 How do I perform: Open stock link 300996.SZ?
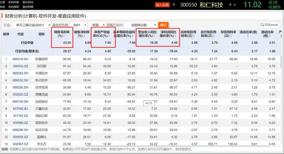[20, 123]
